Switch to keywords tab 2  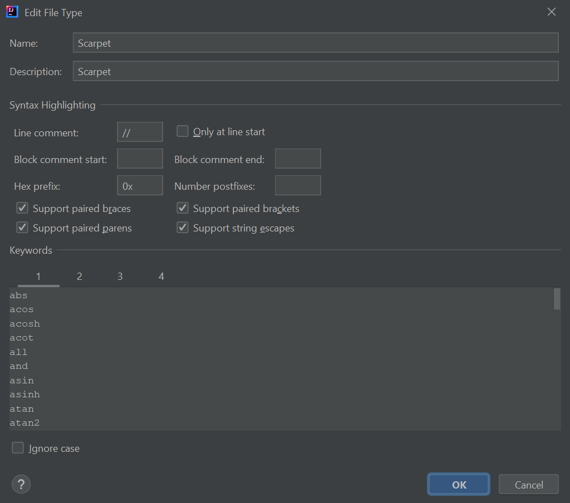tap(79, 277)
